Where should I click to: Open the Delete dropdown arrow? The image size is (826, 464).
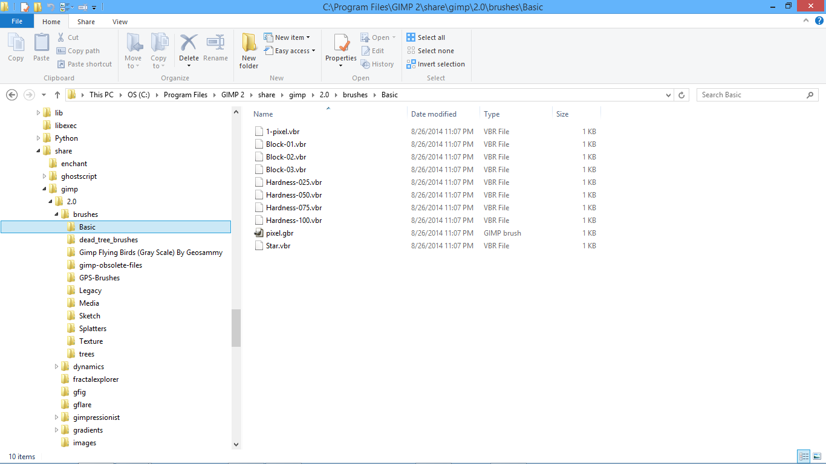189,66
